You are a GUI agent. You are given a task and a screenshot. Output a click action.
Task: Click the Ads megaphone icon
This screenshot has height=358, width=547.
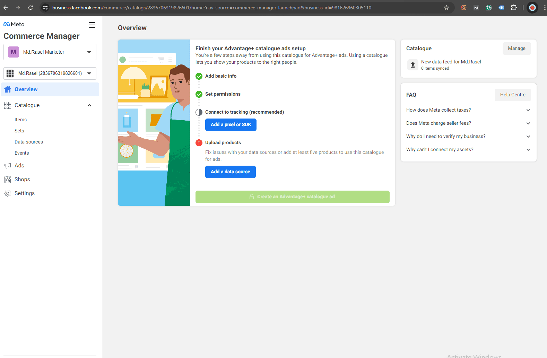pyautogui.click(x=8, y=166)
